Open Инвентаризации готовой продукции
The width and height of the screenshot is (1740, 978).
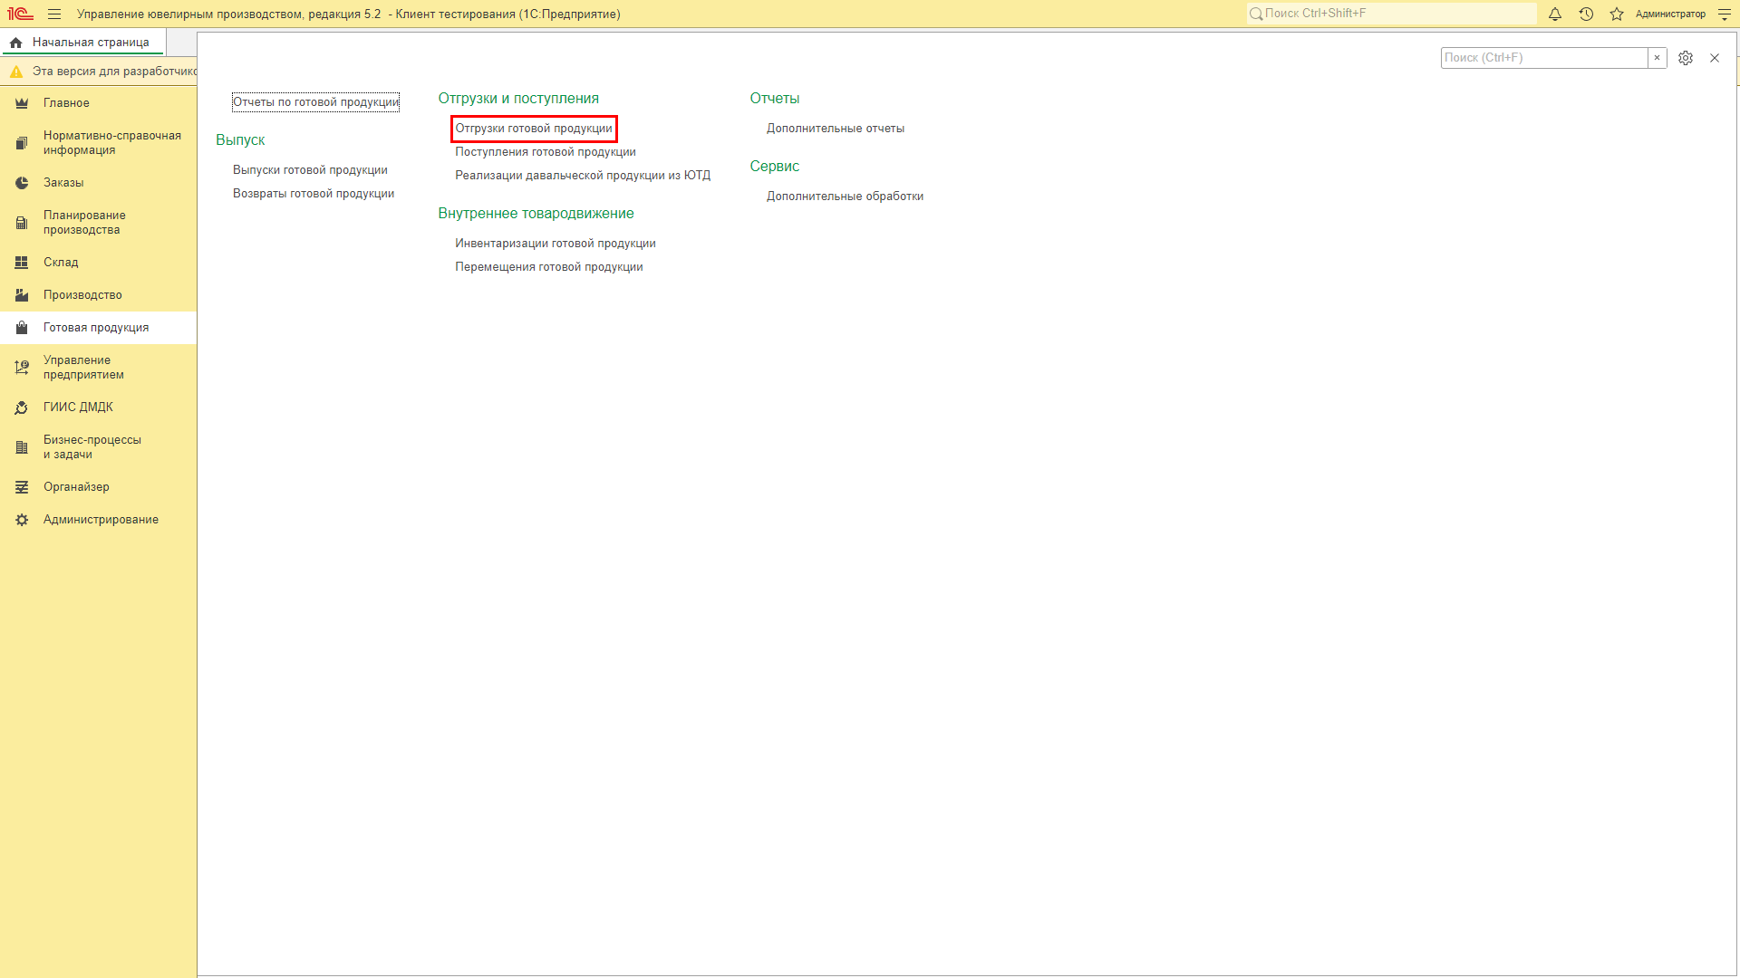[556, 244]
